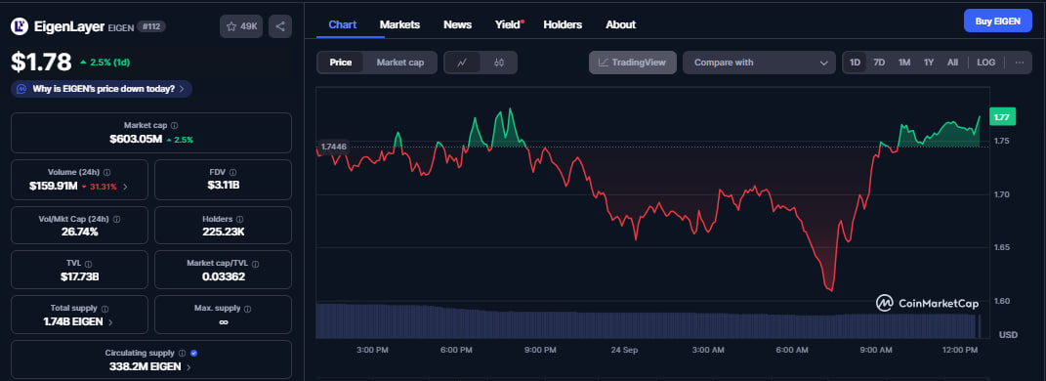
Task: Open Why is EIGEN's price down today
Action: [102, 89]
